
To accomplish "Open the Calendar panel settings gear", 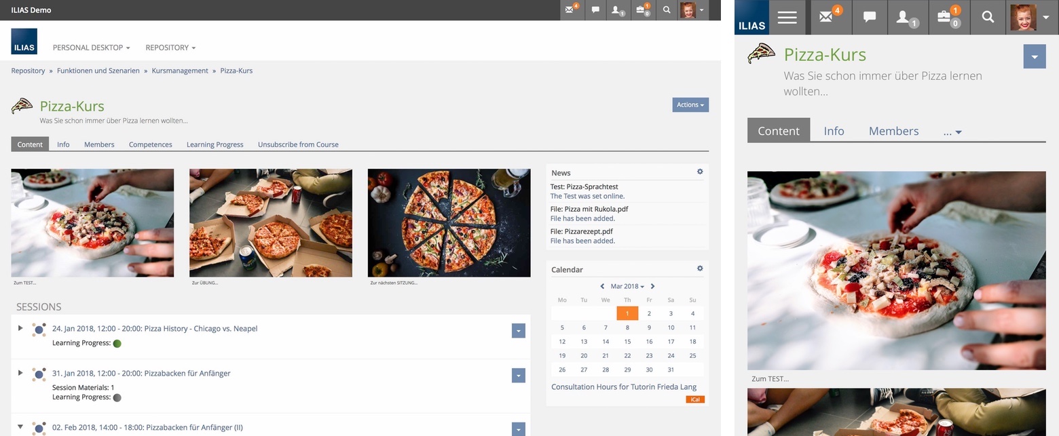I will pyautogui.click(x=700, y=269).
